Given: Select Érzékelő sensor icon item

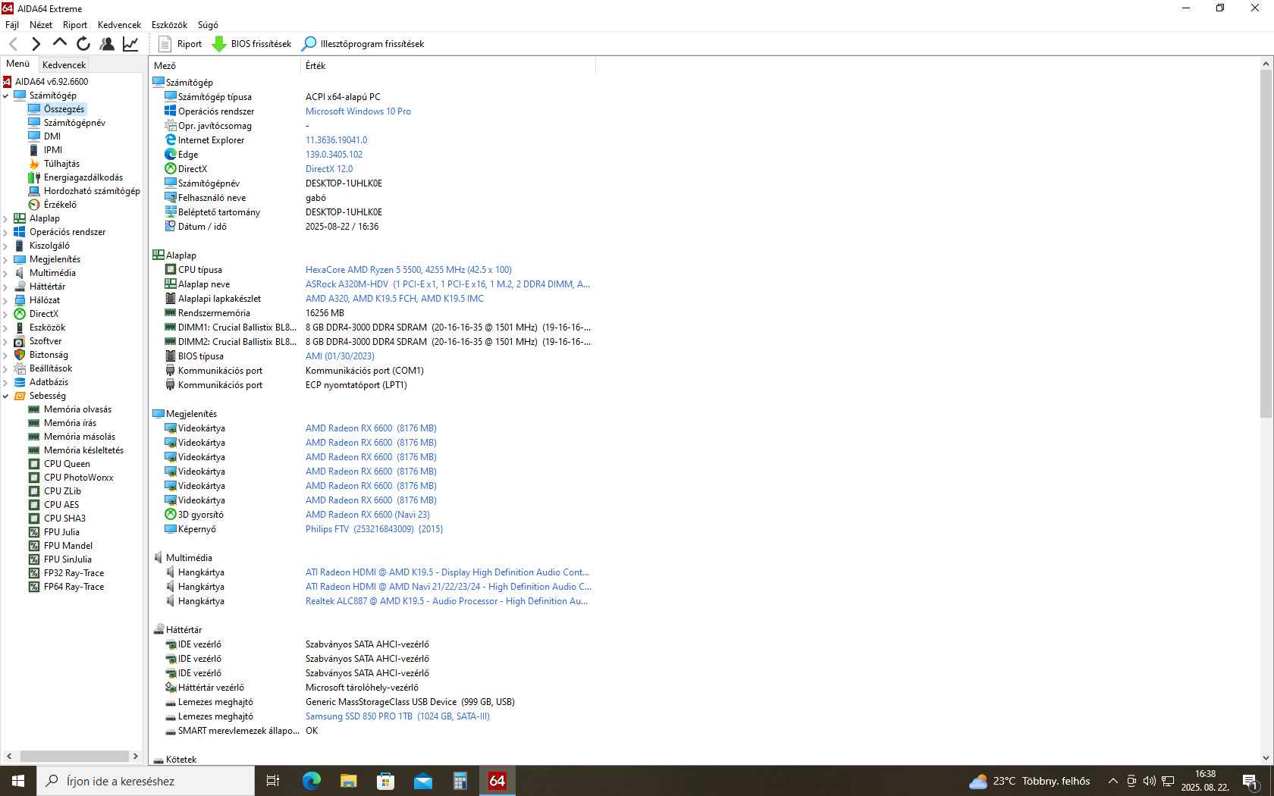Looking at the screenshot, I should point(34,205).
